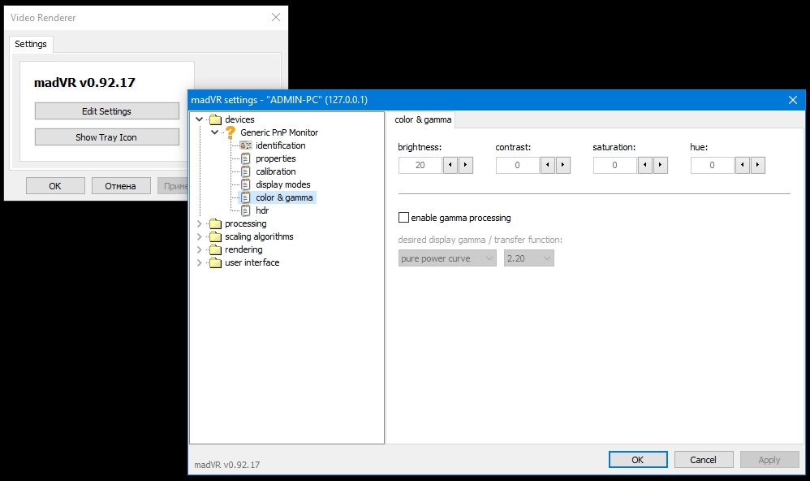
Task: Click the display modes page icon
Action: click(x=246, y=184)
